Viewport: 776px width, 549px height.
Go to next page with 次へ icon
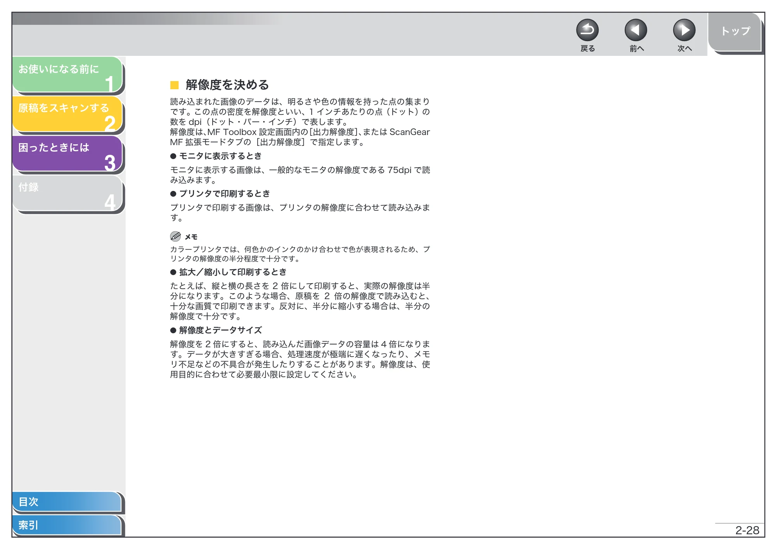coord(684,30)
